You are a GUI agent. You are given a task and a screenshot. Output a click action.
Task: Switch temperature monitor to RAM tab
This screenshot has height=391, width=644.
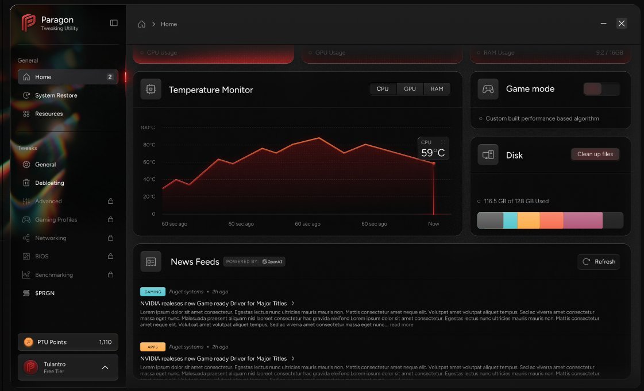pos(437,89)
